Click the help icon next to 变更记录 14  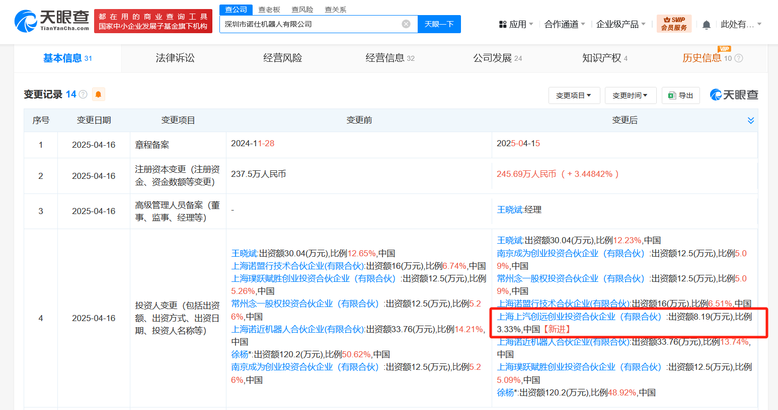(83, 94)
